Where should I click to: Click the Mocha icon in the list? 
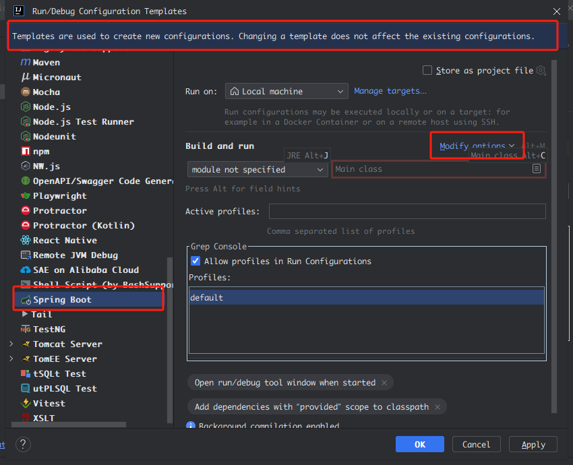(x=26, y=92)
